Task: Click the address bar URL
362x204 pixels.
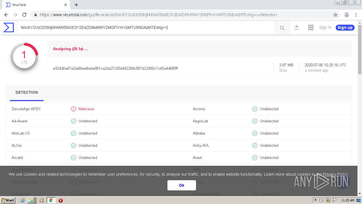Action: click(158, 15)
